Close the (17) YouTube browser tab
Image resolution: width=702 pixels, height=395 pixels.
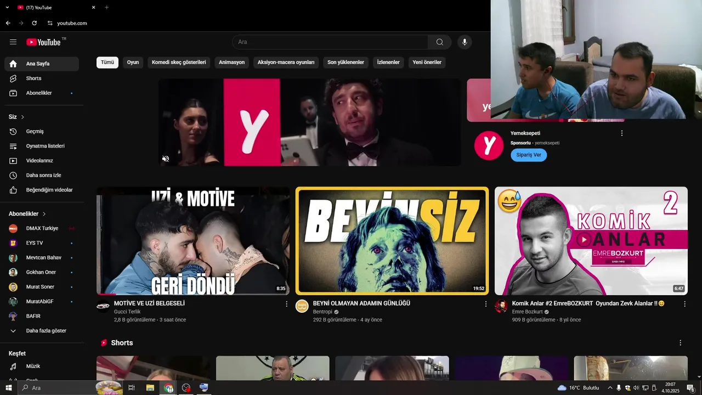point(93,7)
